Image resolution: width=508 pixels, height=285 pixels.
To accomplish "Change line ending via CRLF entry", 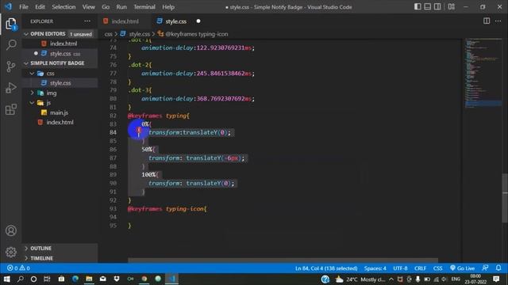I will point(420,268).
